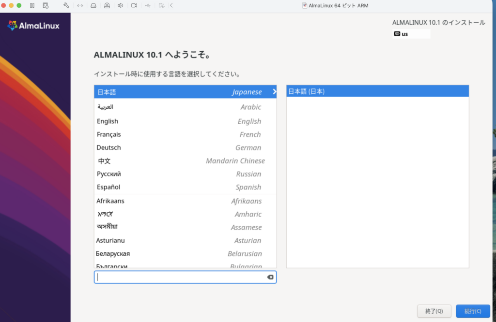Click the hard disk icon
The height and width of the screenshot is (322, 496).
point(93,5)
